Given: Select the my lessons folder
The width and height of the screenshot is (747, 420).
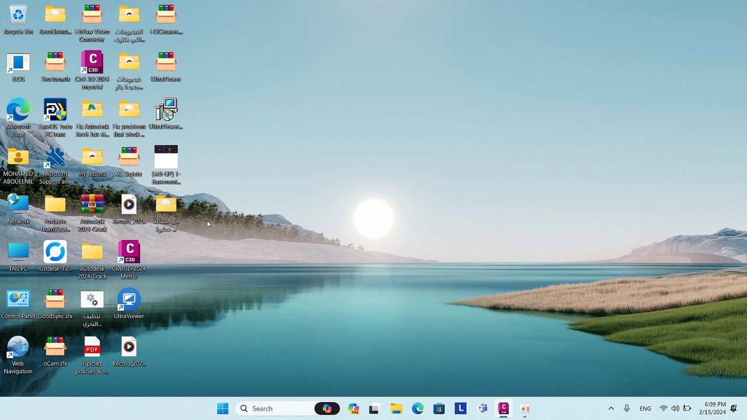Looking at the screenshot, I should [92, 157].
